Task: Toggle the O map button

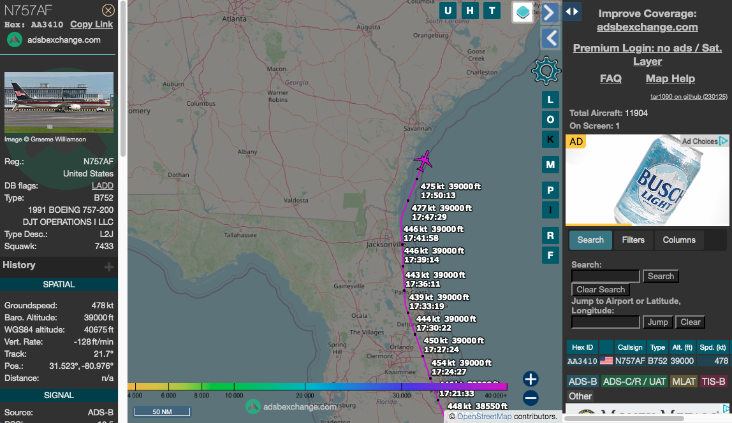Action: 550,120
